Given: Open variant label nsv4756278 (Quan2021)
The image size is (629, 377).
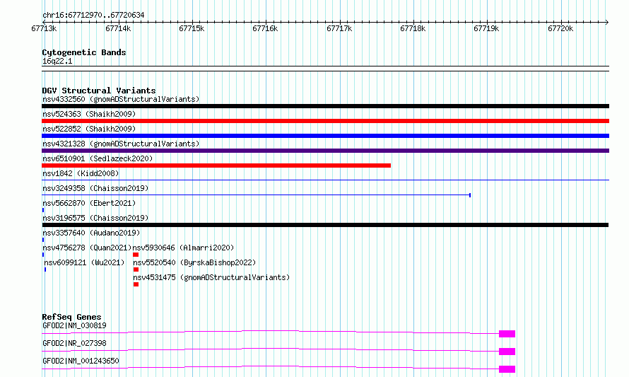Looking at the screenshot, I should (x=87, y=248).
